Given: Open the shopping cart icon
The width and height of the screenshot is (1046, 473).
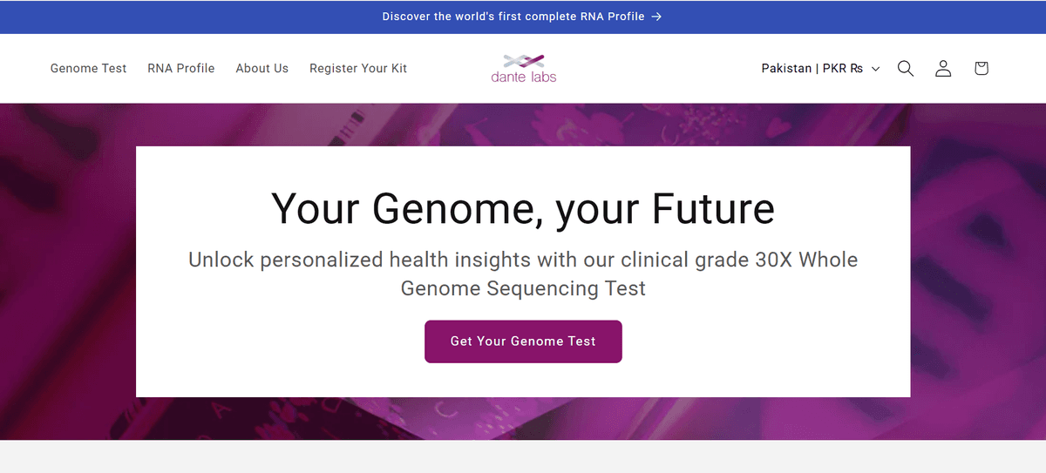Looking at the screenshot, I should click(981, 68).
